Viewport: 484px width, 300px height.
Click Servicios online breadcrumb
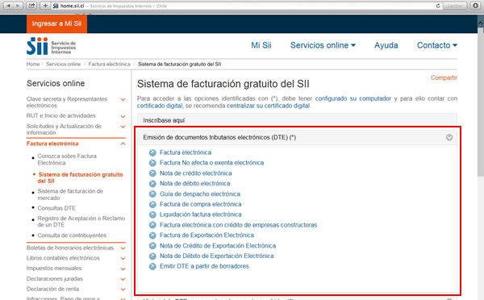(63, 65)
